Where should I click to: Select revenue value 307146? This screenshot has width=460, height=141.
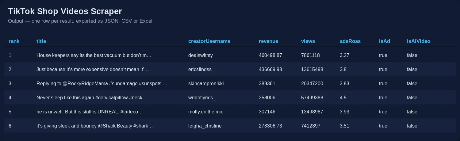[x=267, y=112]
